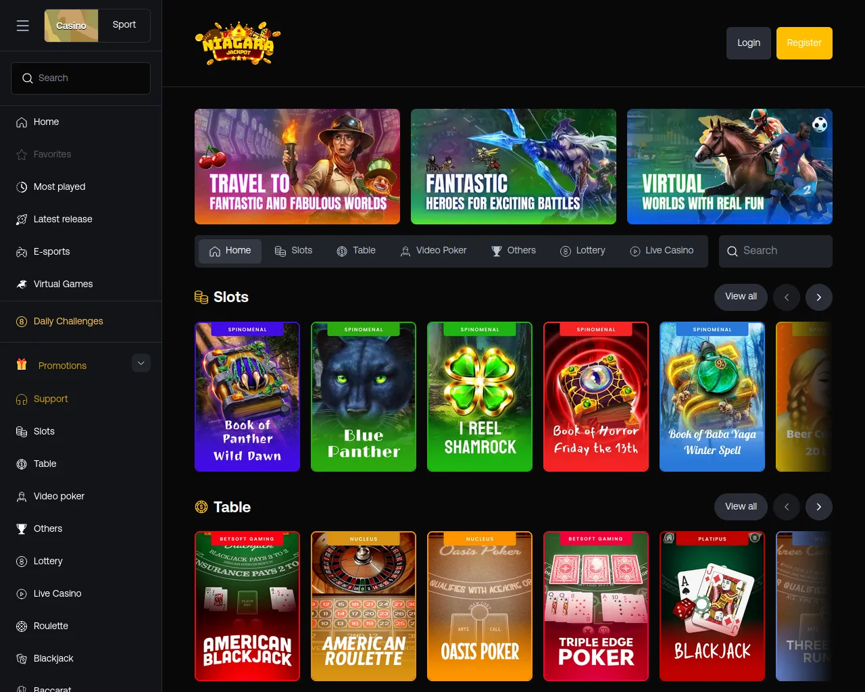Image resolution: width=865 pixels, height=692 pixels.
Task: Click the Register button
Action: (x=804, y=43)
